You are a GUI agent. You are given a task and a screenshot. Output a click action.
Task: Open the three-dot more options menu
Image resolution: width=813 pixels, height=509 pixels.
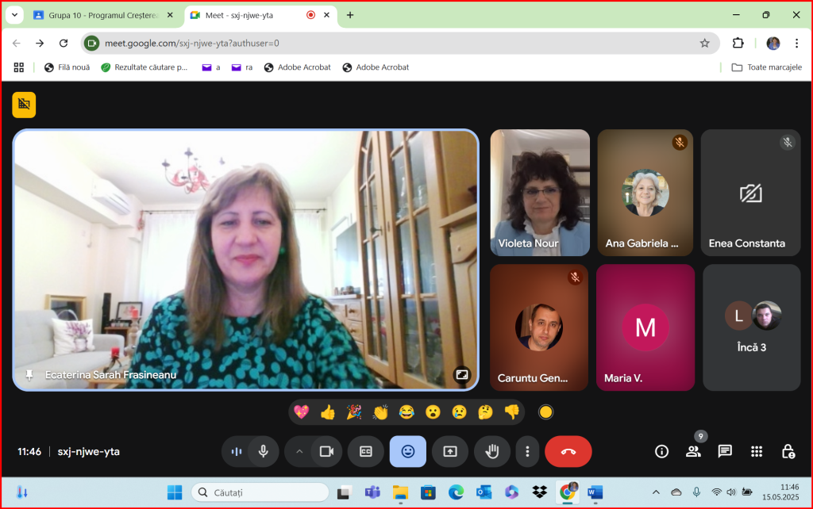[527, 451]
